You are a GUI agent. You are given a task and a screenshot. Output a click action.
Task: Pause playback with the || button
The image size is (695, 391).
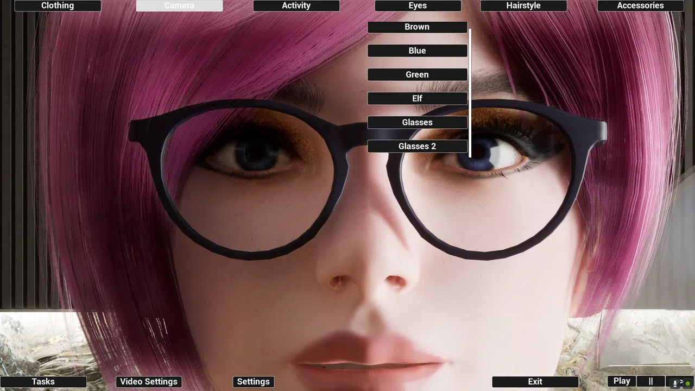coord(650,381)
